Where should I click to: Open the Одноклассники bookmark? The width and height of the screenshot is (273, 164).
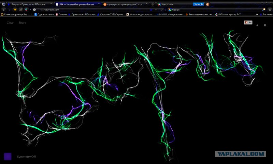[x=44, y=15]
